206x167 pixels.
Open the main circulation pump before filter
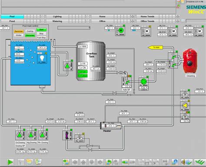point(143,82)
